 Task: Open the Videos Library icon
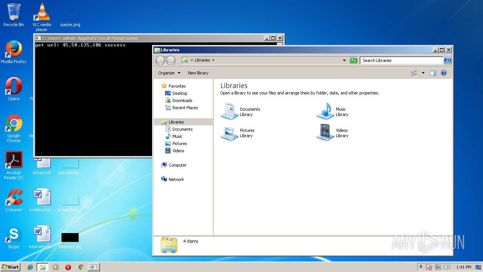point(333,133)
